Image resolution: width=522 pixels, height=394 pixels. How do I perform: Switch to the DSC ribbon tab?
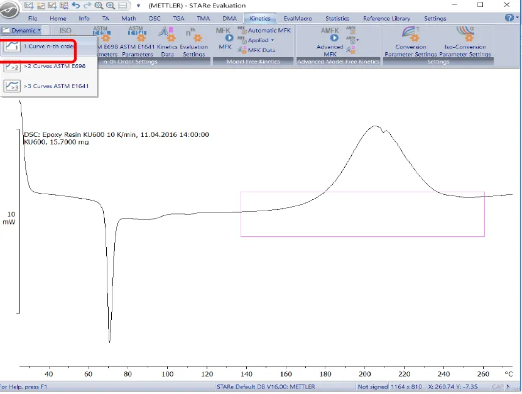click(x=155, y=18)
